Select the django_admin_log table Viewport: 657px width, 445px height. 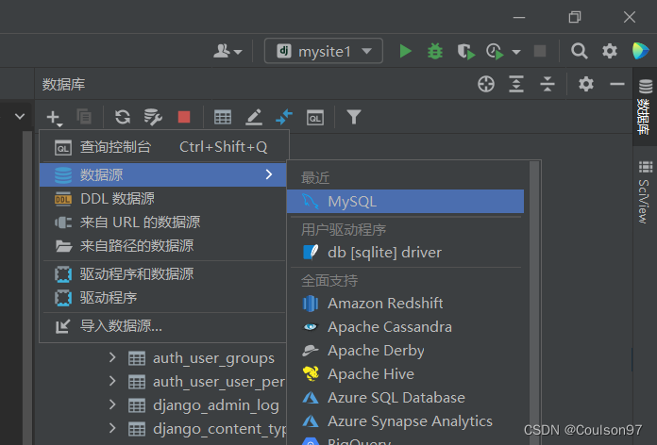[216, 405]
